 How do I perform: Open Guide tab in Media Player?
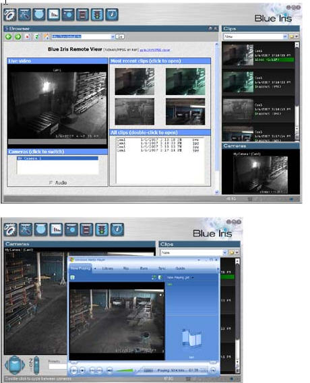(x=180, y=268)
